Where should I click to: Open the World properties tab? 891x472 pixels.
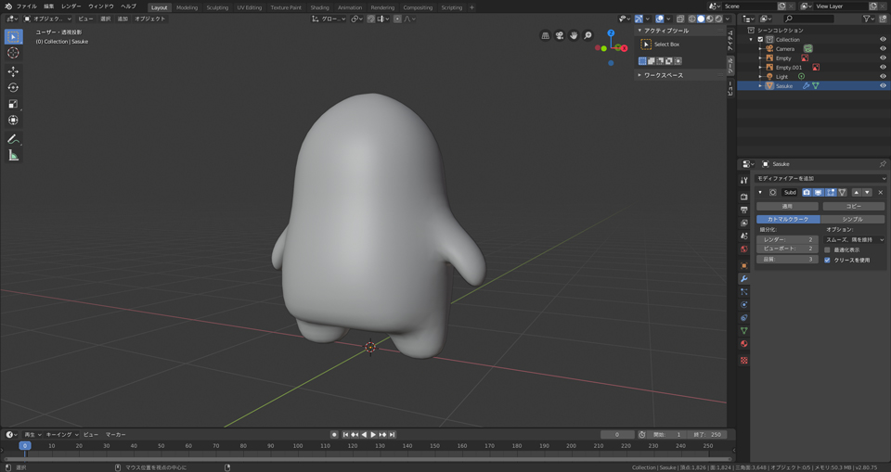(x=743, y=249)
